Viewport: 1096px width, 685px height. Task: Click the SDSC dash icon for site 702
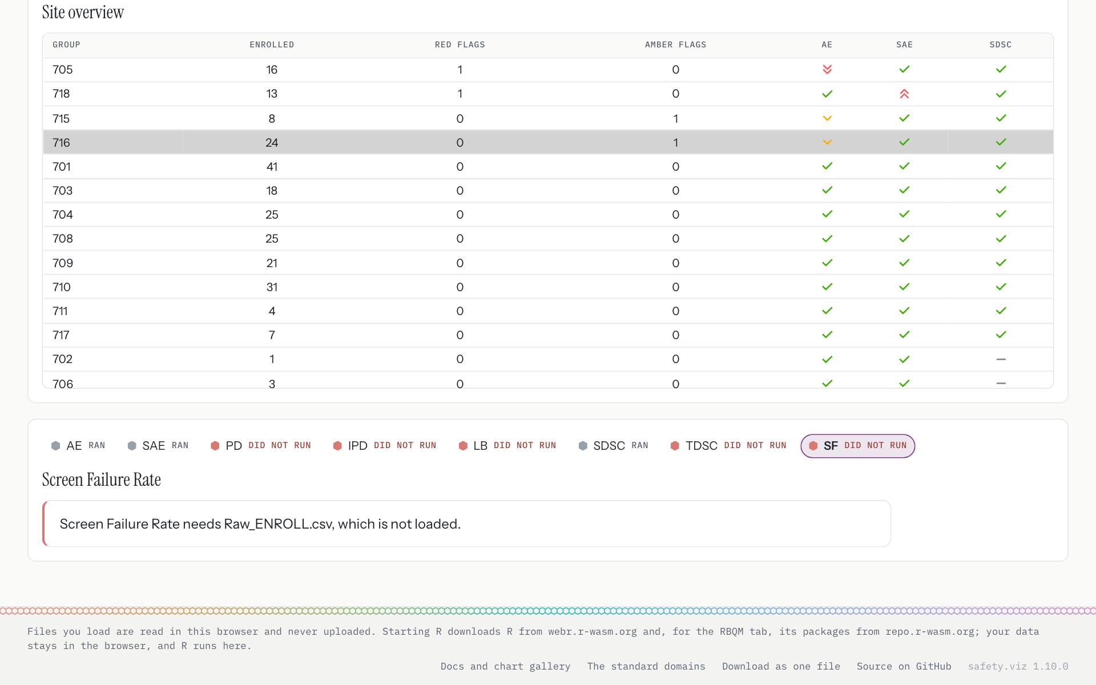[x=1001, y=359]
